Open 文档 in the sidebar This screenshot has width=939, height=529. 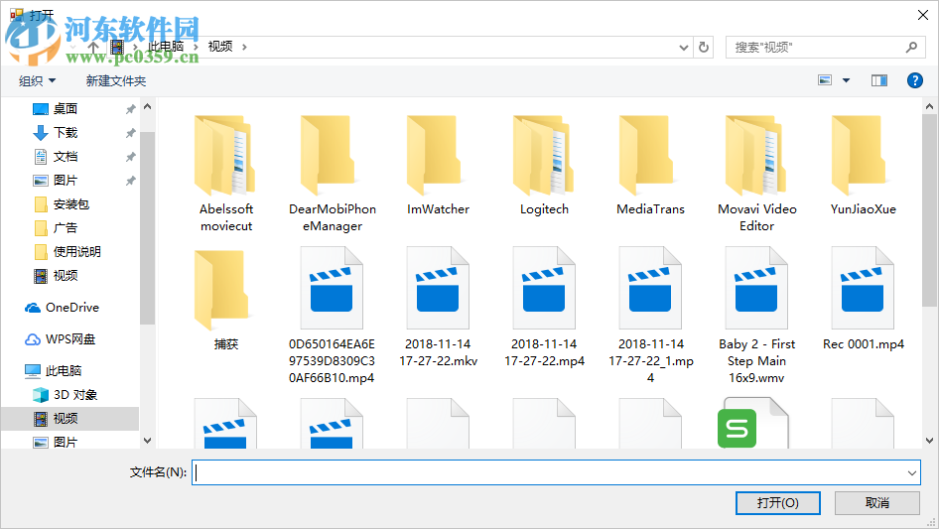(x=66, y=157)
